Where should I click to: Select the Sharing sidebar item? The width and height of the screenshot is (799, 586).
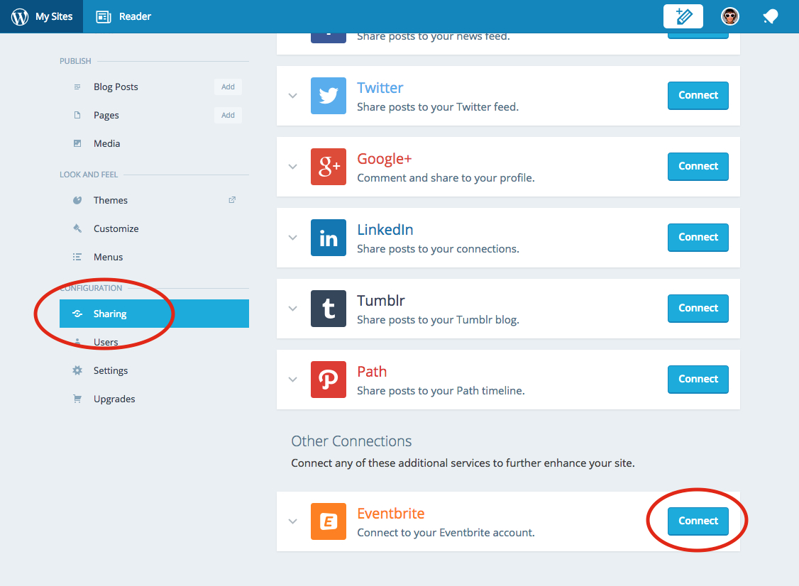154,314
